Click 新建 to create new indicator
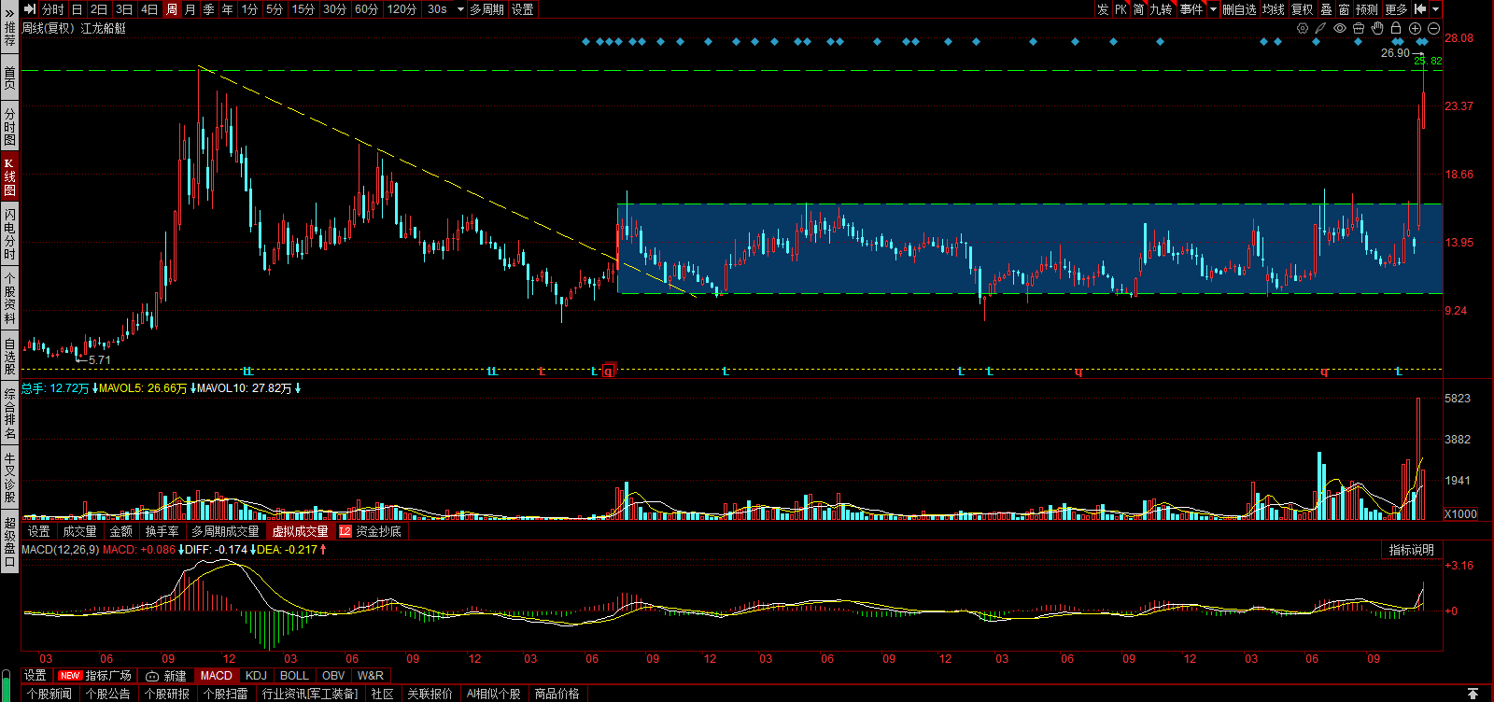 (167, 675)
